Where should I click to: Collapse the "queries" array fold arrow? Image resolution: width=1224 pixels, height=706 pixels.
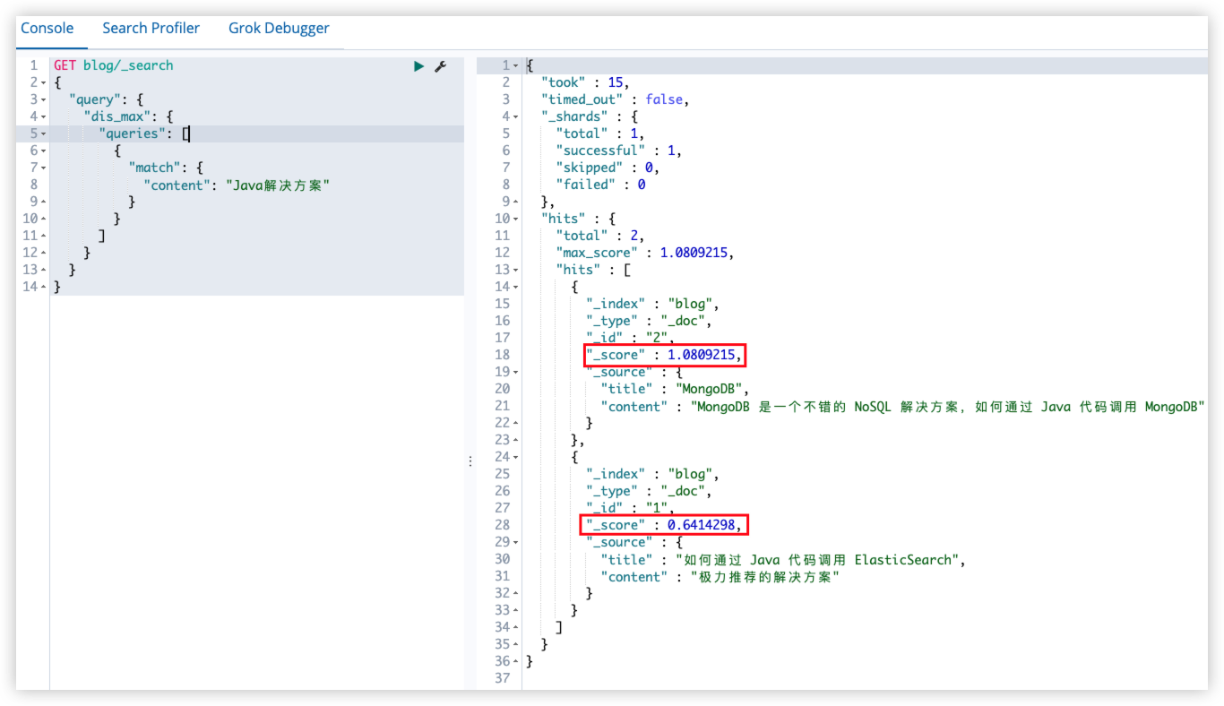(43, 133)
